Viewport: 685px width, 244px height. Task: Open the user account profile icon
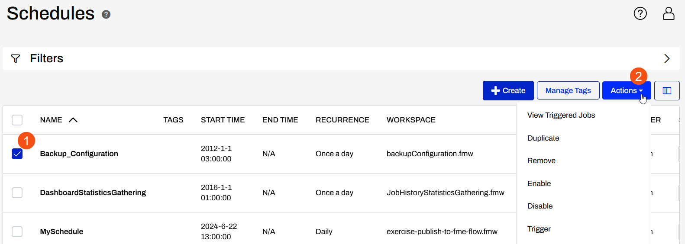[x=669, y=13]
